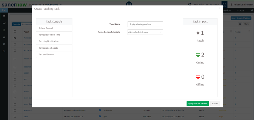Click the 'Task Impact' panel heading
The width and height of the screenshot is (254, 120).
pos(200,22)
